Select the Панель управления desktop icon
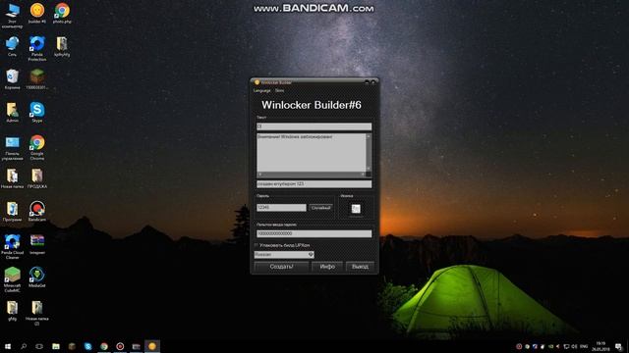 click(x=12, y=148)
